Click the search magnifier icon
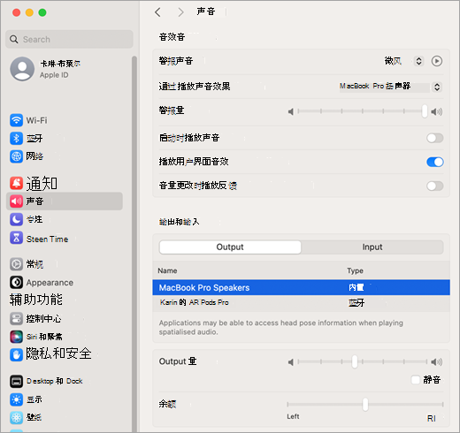460x433 pixels. [x=14, y=39]
